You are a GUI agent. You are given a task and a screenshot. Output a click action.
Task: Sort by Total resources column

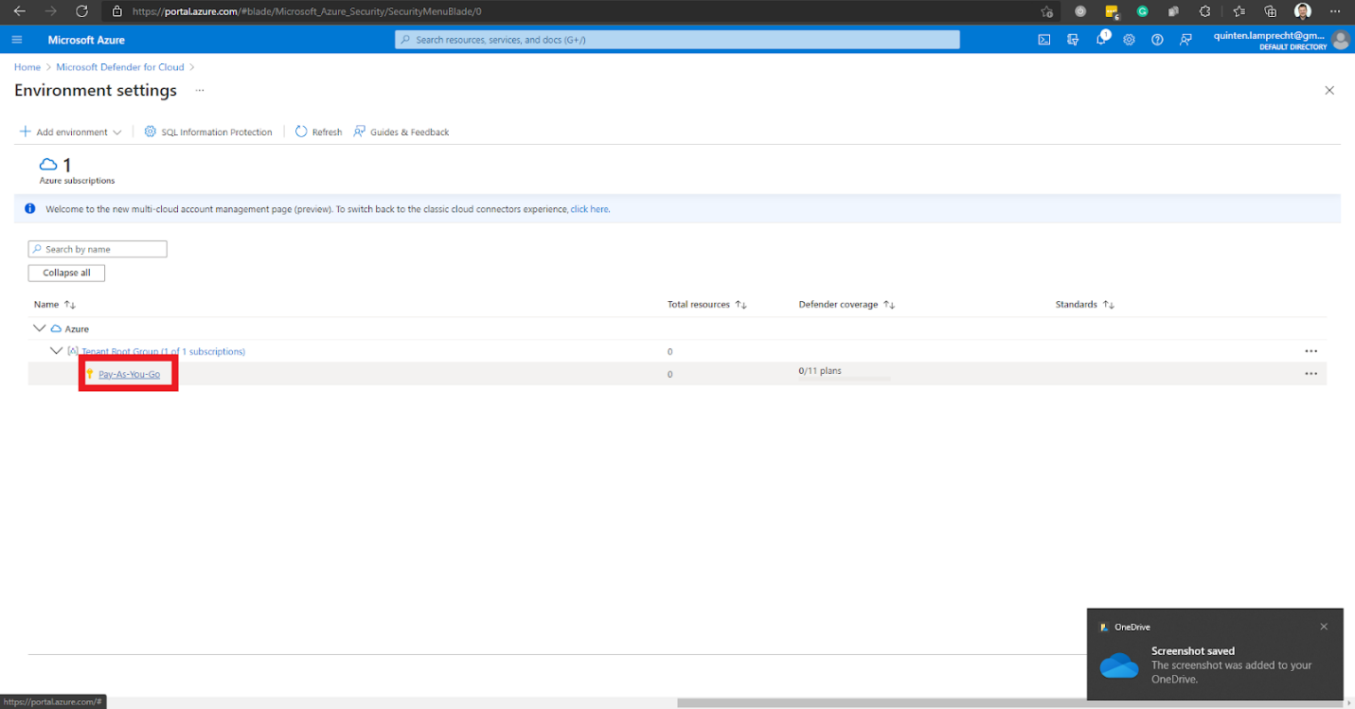click(x=707, y=305)
